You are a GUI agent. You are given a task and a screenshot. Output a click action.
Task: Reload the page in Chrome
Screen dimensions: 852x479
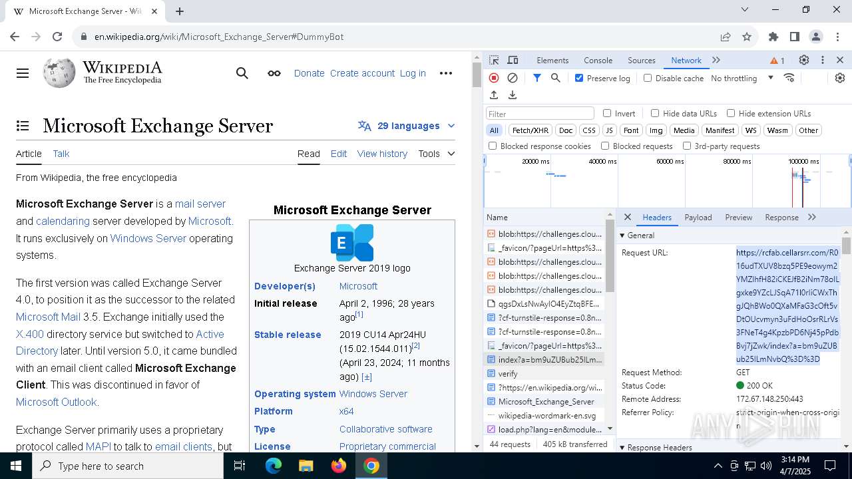tap(57, 37)
